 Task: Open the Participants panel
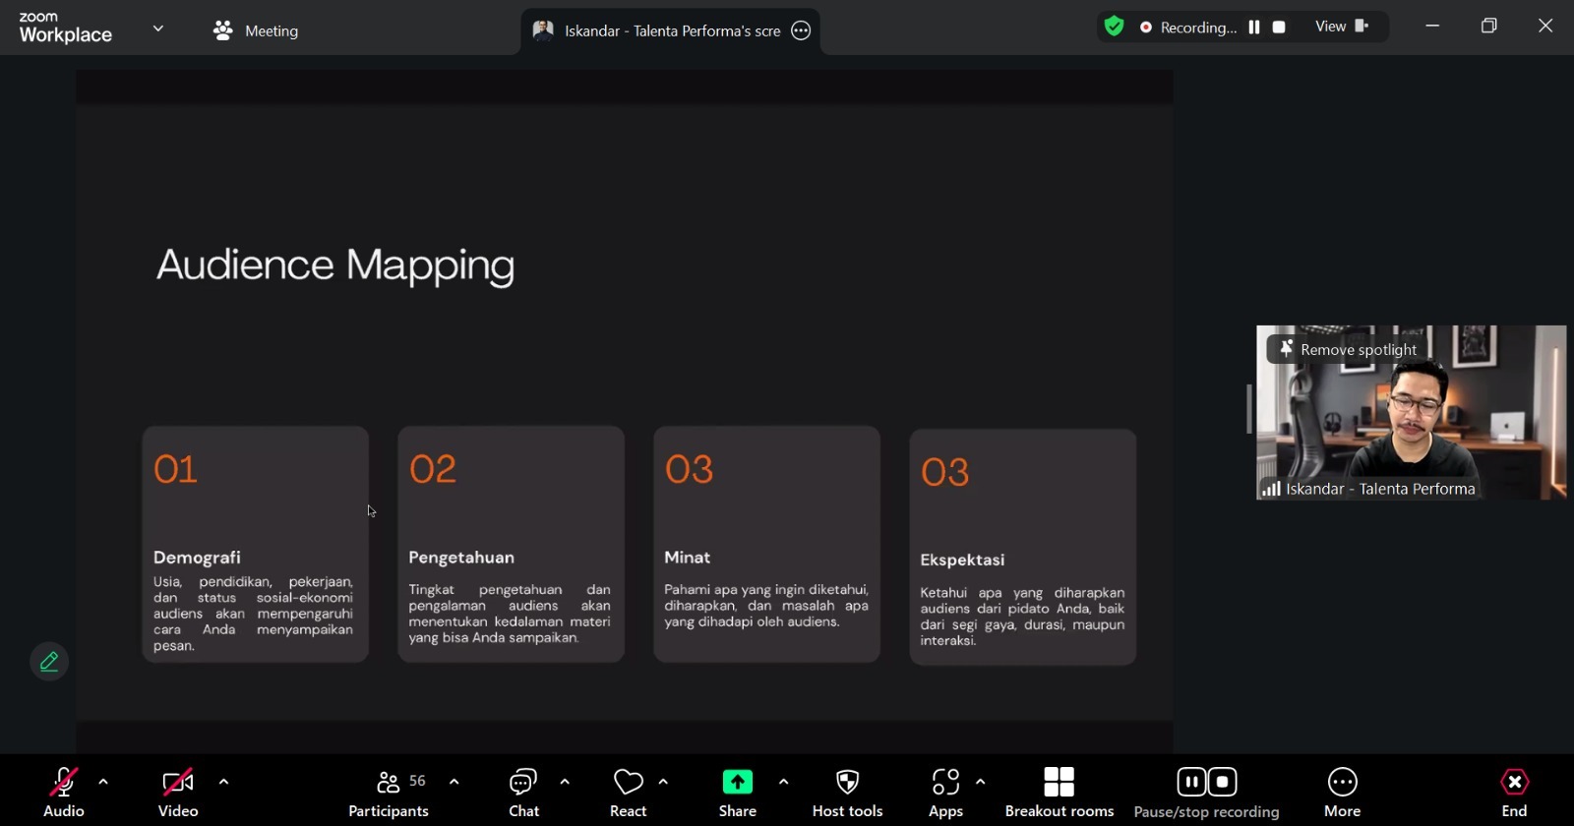pos(389,793)
